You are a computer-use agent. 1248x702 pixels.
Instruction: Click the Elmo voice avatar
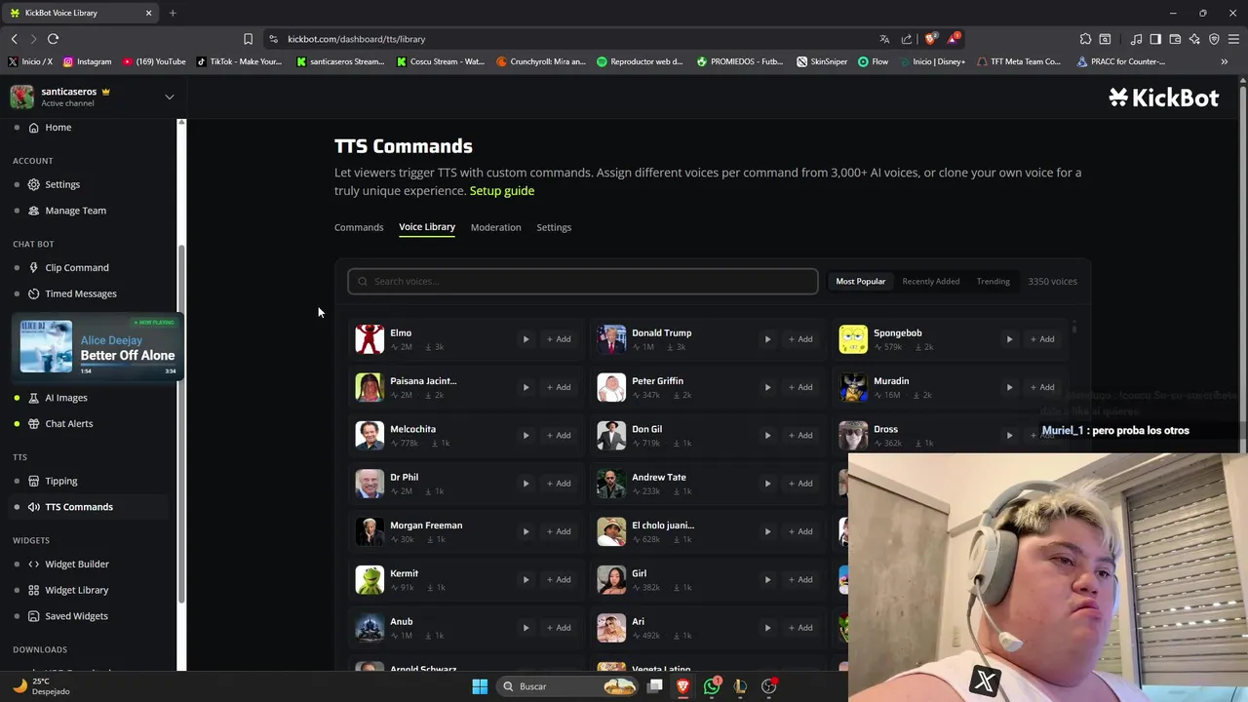click(370, 339)
